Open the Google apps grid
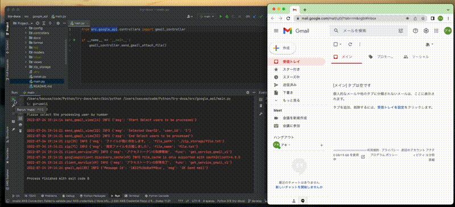The image size is (455, 207). pos(436,31)
